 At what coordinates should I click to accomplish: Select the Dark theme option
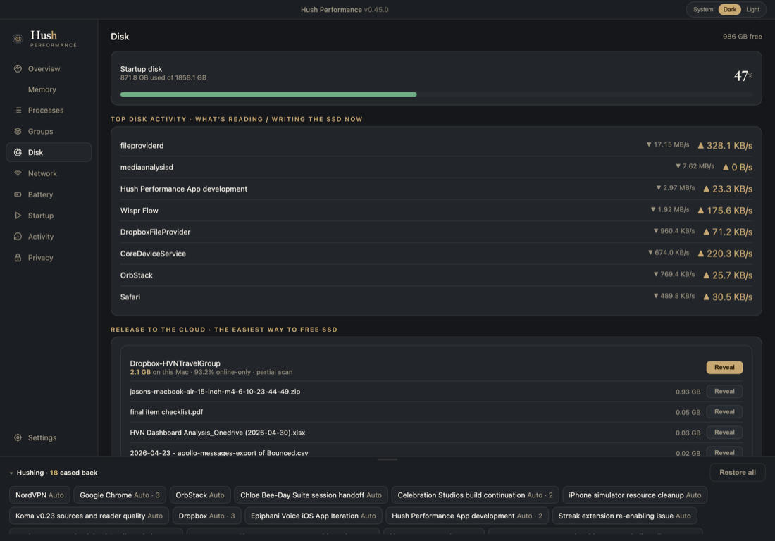point(729,9)
